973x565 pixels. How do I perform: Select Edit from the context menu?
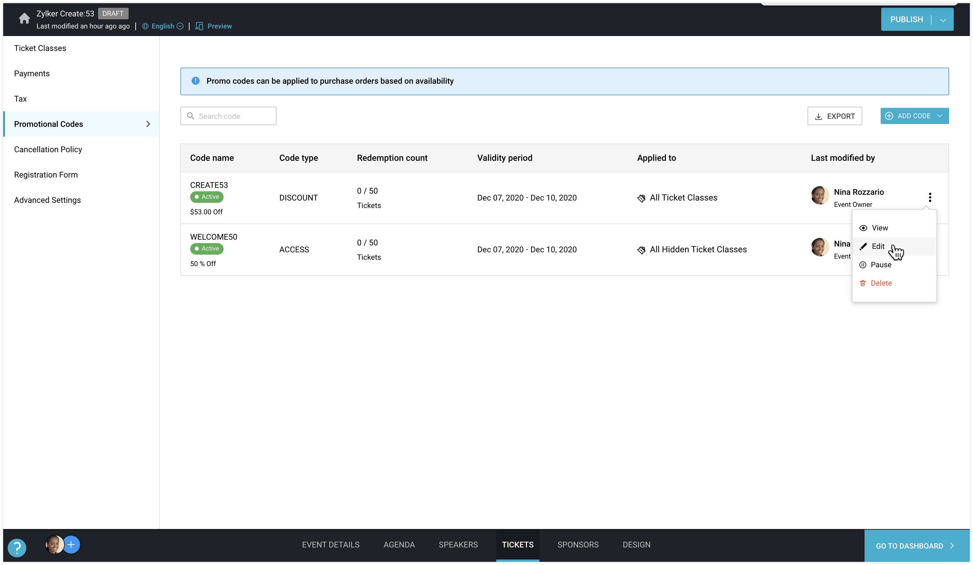[x=878, y=246]
